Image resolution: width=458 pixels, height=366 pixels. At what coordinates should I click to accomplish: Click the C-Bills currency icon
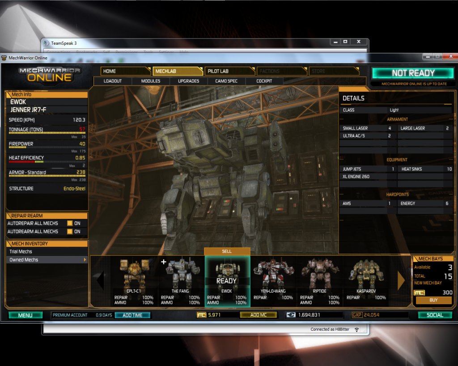pyautogui.click(x=291, y=315)
